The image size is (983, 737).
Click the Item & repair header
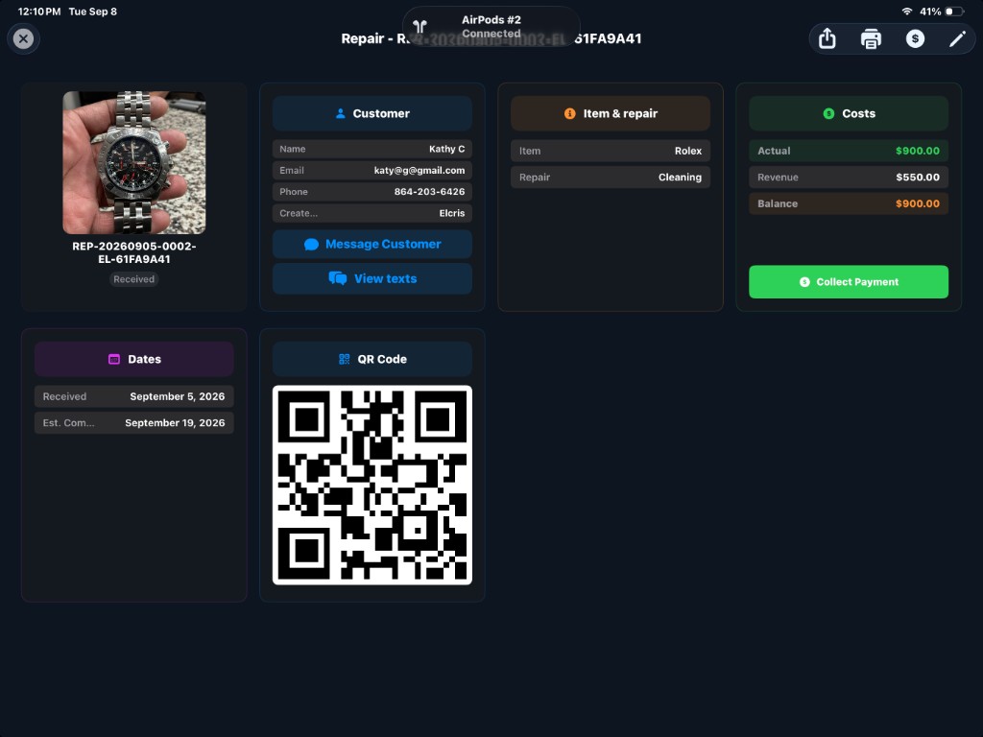pyautogui.click(x=610, y=113)
